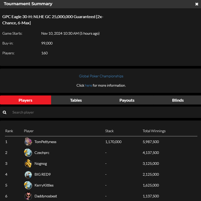Switch to the Tables tab

(x=76, y=100)
